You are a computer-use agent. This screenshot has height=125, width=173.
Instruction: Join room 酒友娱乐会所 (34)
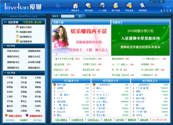tap(91, 70)
